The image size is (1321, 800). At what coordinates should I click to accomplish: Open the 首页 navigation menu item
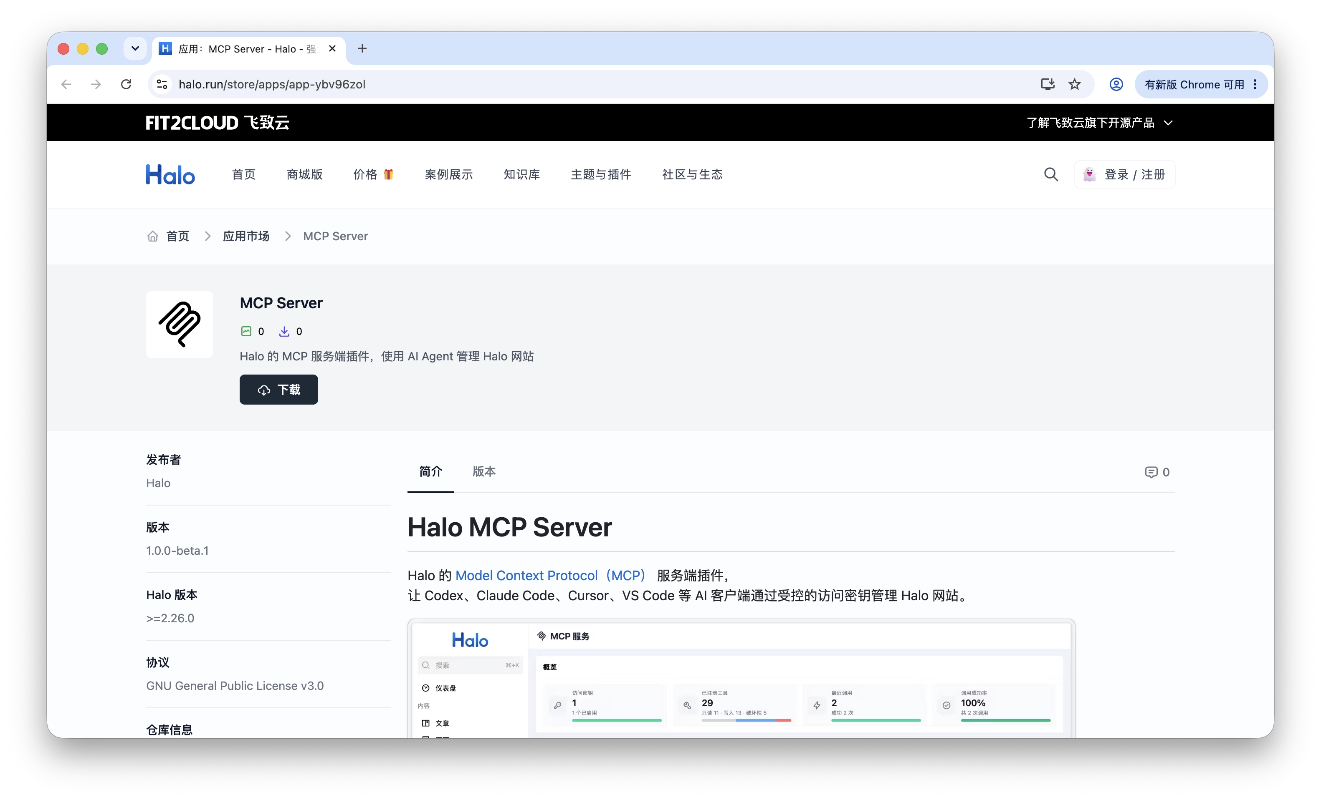(x=244, y=175)
